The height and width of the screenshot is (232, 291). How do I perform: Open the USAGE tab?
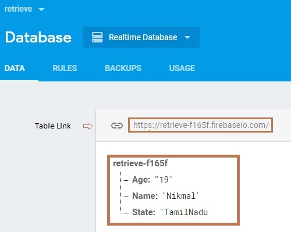tap(182, 68)
